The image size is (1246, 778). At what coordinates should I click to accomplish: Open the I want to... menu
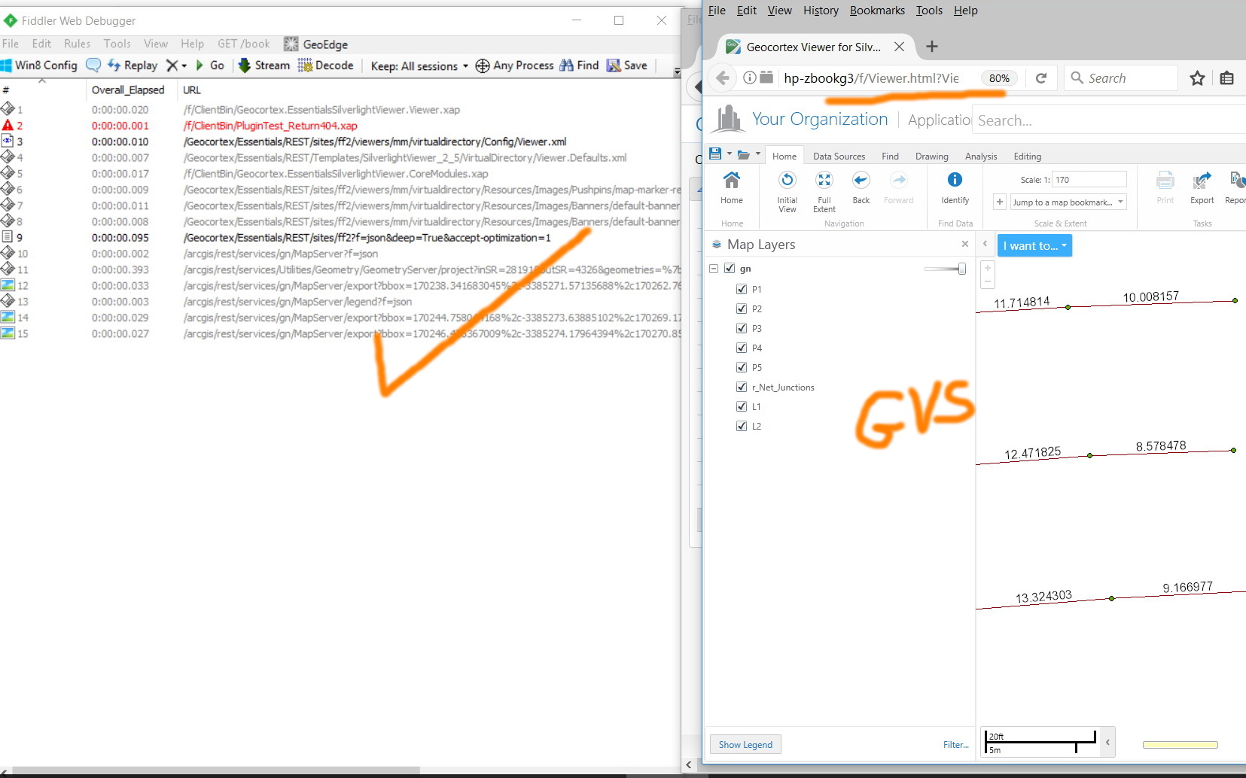coord(1034,245)
